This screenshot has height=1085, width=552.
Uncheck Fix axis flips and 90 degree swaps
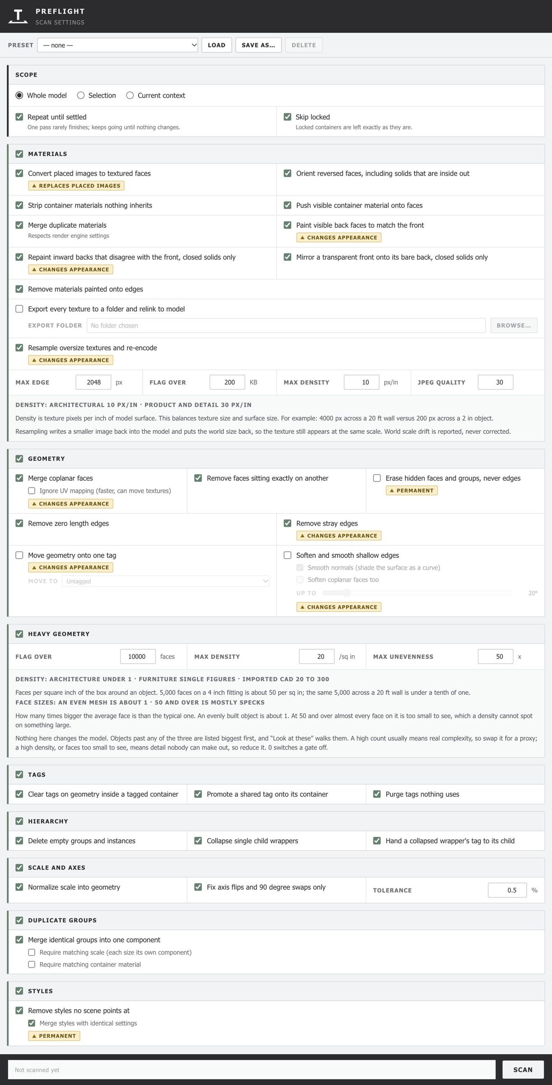coord(198,887)
